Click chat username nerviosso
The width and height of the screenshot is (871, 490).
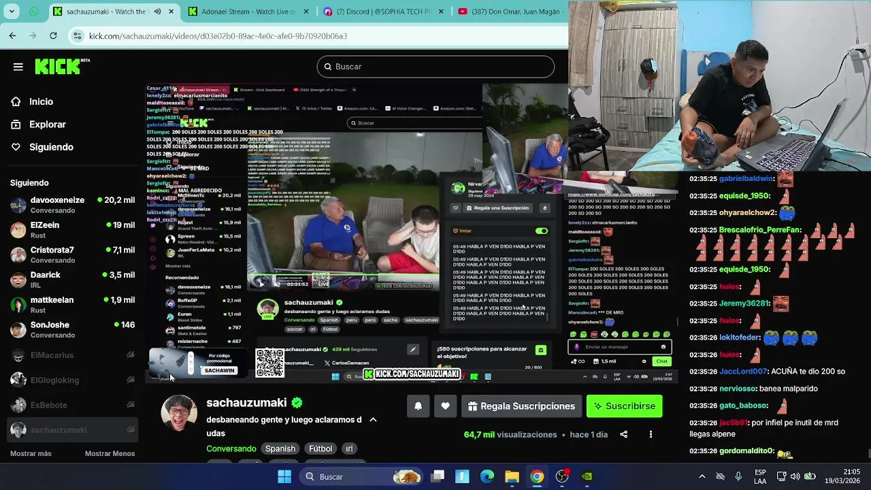tap(738, 389)
